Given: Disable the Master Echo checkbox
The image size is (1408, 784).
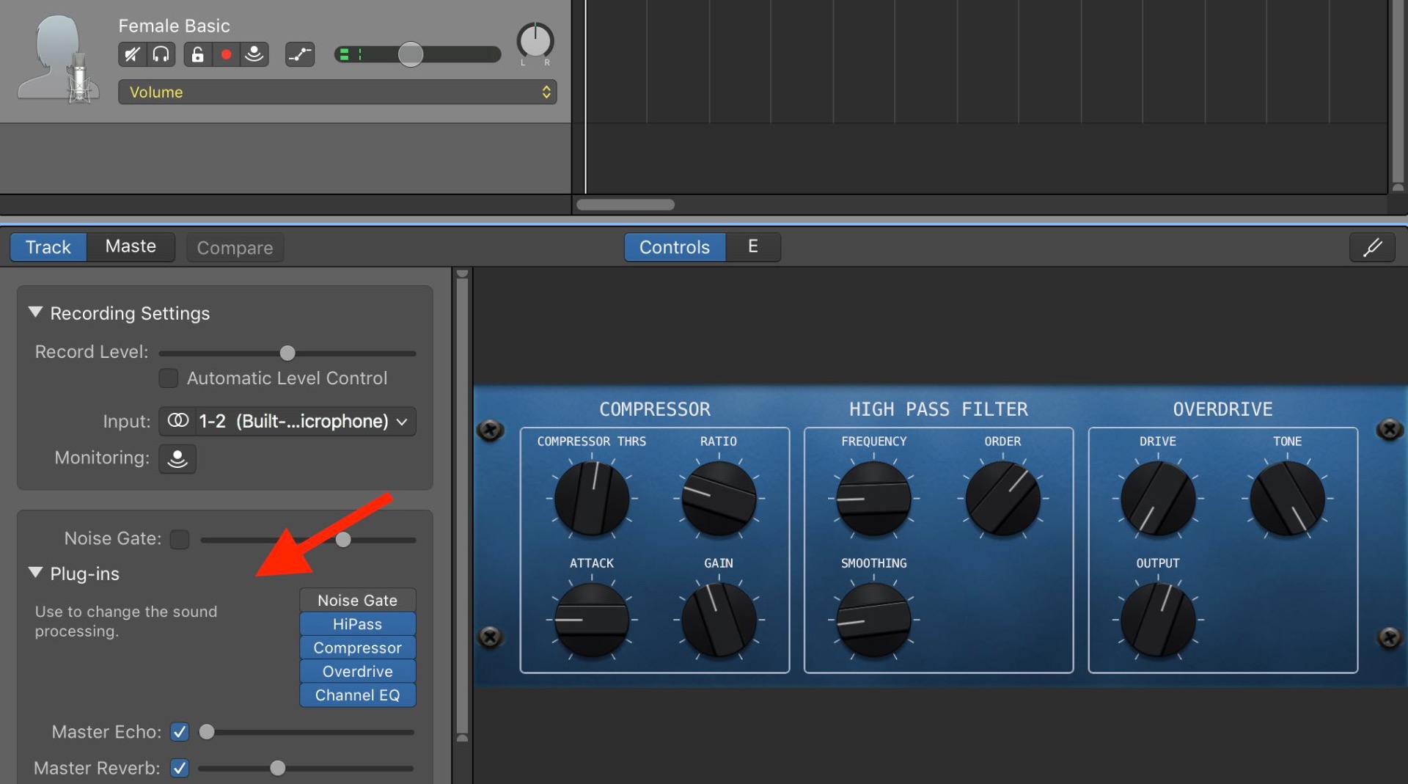Looking at the screenshot, I should pyautogui.click(x=180, y=732).
